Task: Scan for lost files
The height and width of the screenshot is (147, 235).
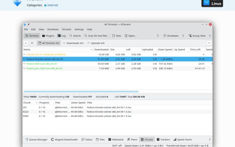Action: pyautogui.click(x=96, y=36)
